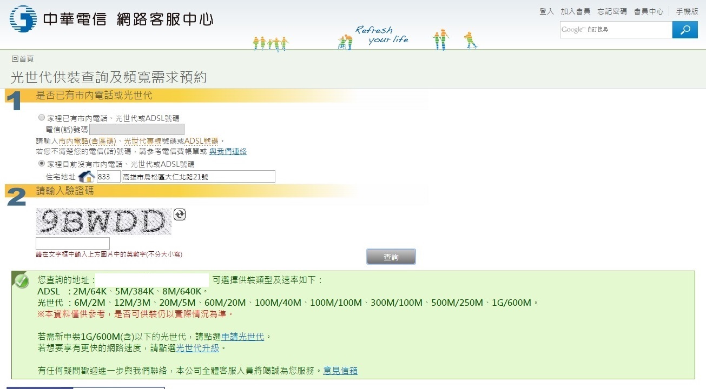Click the section heading 是否已有市內電話或光世代
The height and width of the screenshot is (389, 706).
point(94,96)
